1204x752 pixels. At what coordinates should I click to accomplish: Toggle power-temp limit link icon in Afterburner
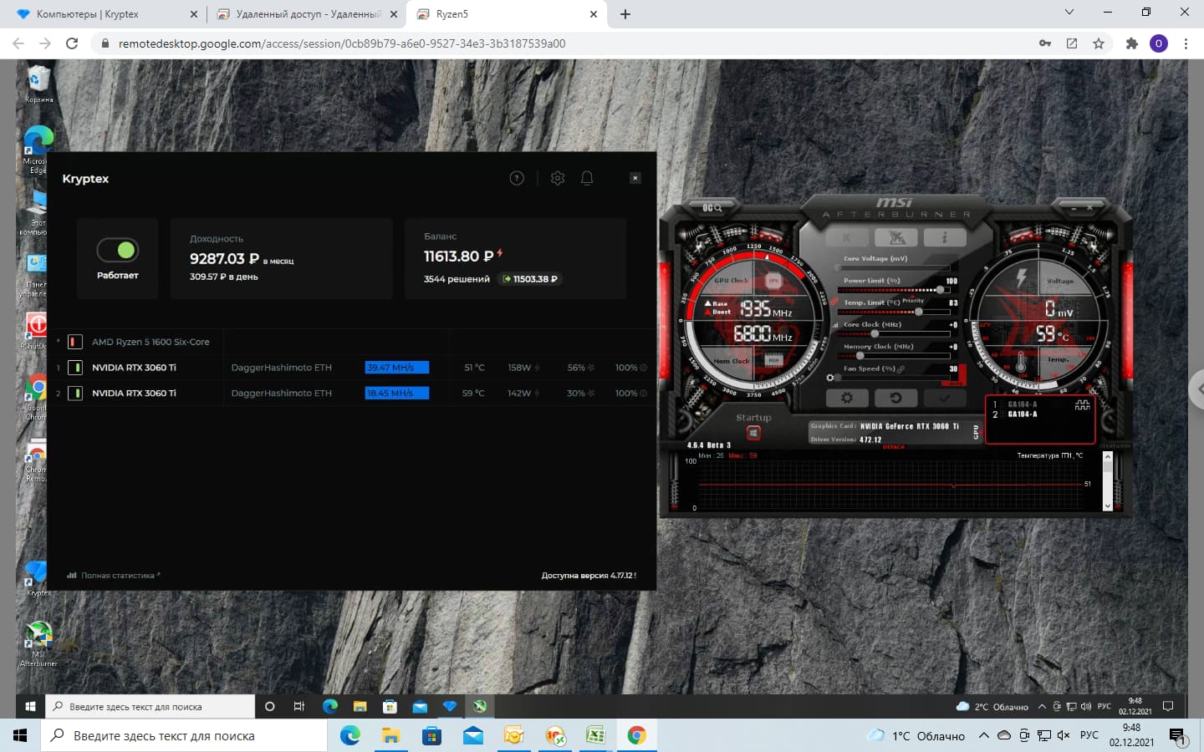(x=834, y=302)
